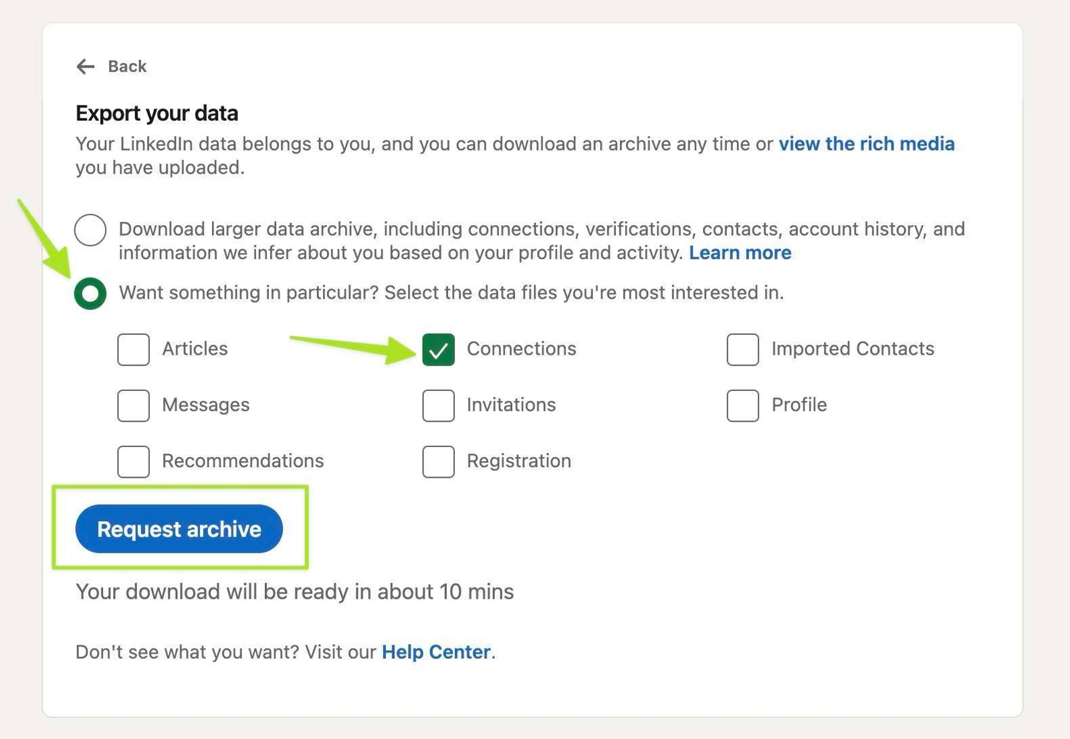Viewport: 1070px width, 739px height.
Task: Click the Back arrow icon
Action: (x=86, y=66)
